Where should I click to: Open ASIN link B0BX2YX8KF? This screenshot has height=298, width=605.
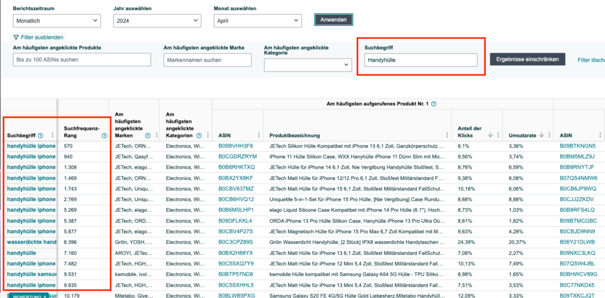(x=236, y=178)
